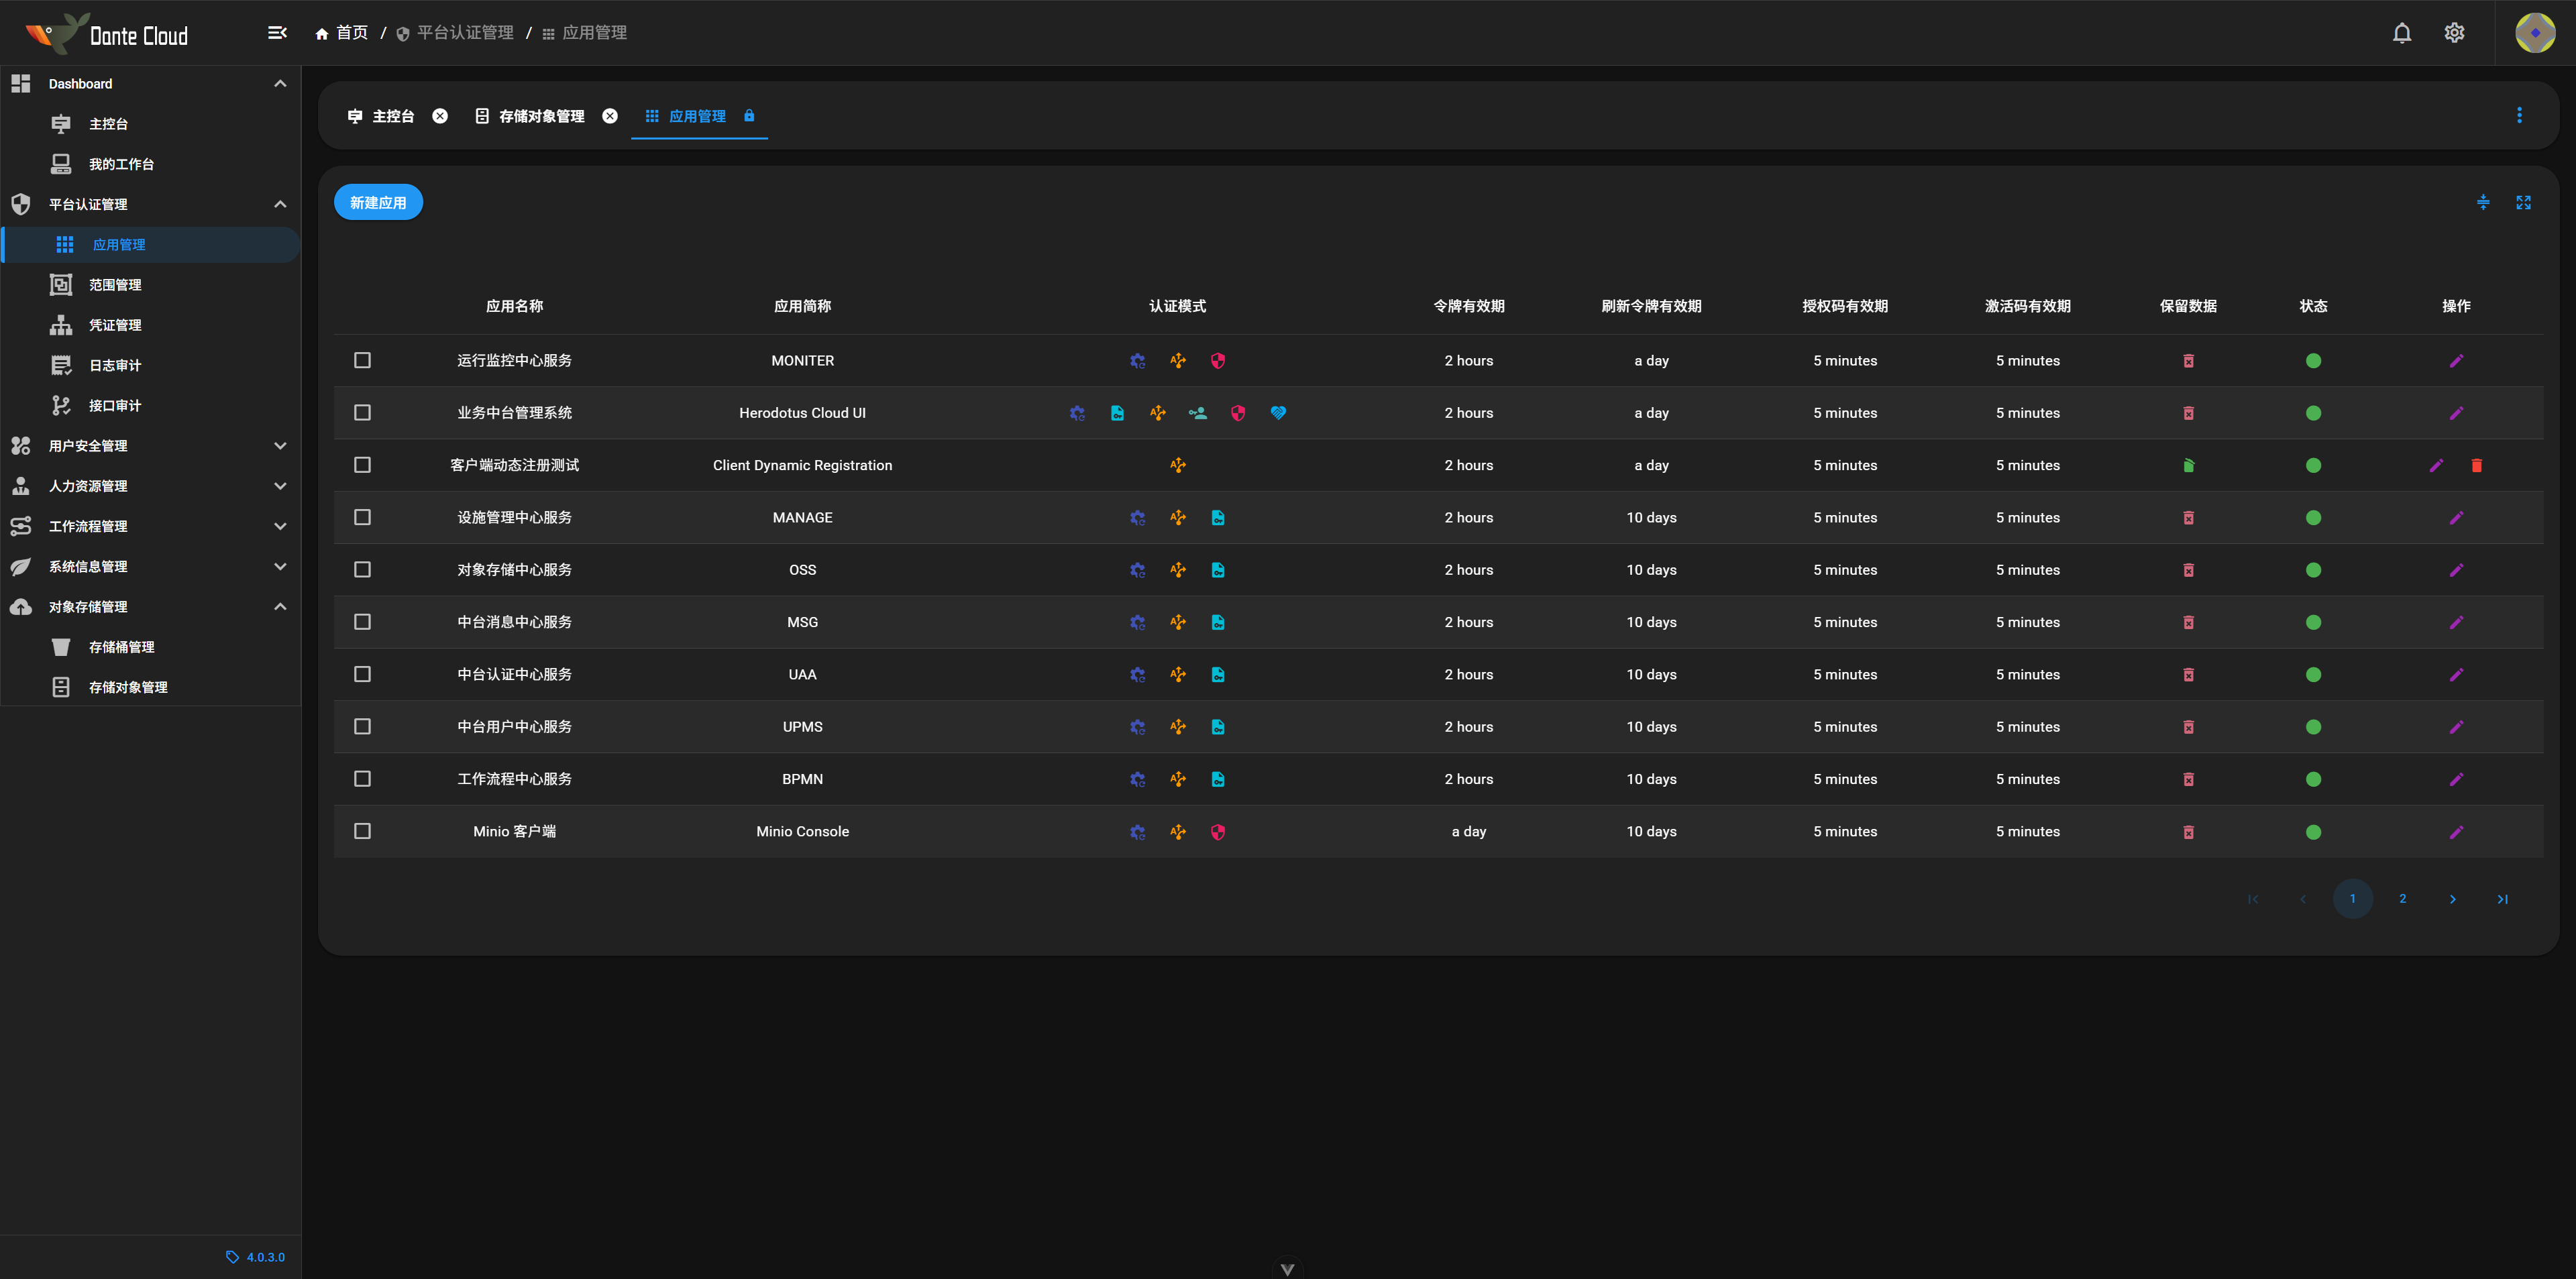The height and width of the screenshot is (1279, 2576).
Task: Open 范围管理 in the sidebar
Action: click(x=115, y=285)
